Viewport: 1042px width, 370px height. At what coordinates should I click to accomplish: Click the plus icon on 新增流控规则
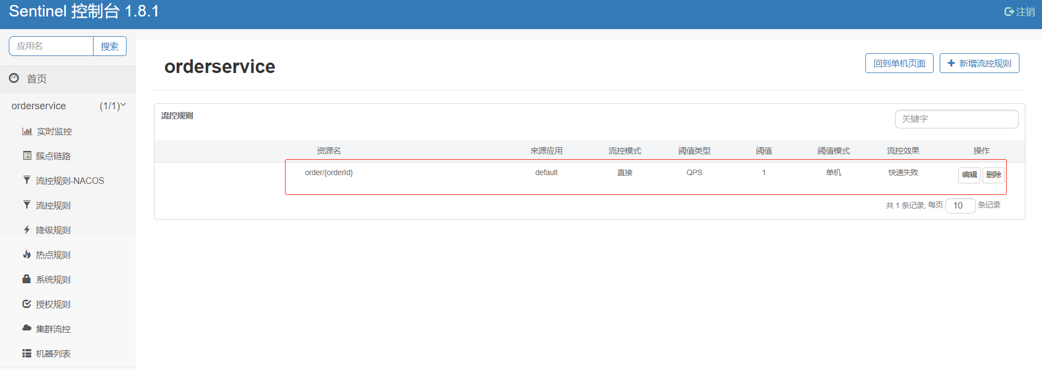coord(951,63)
